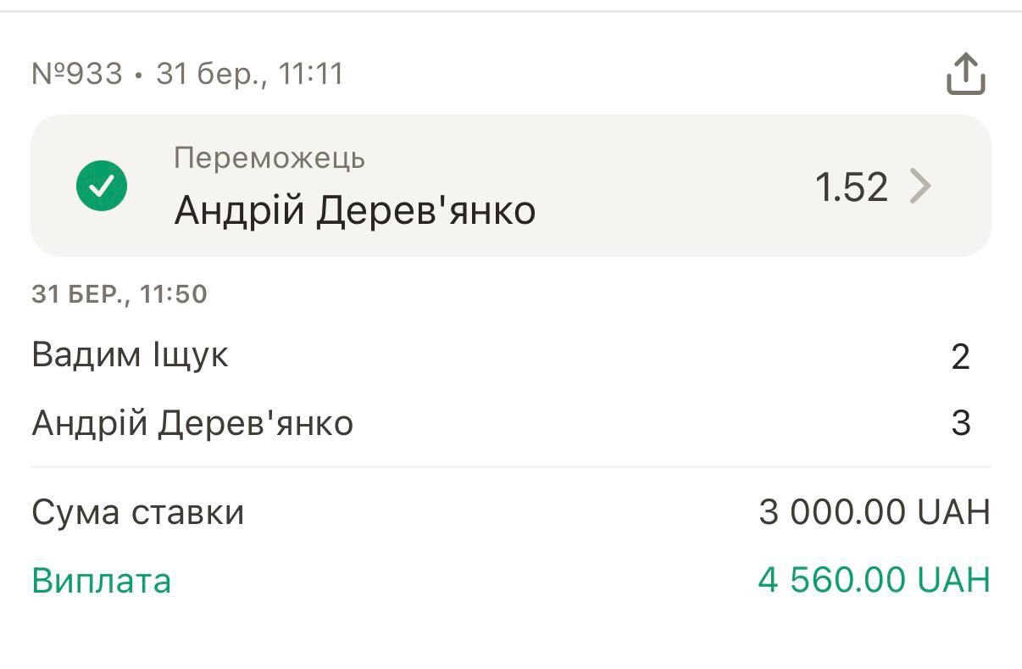
Task: Click the green checkmark win icon
Action: click(x=102, y=186)
